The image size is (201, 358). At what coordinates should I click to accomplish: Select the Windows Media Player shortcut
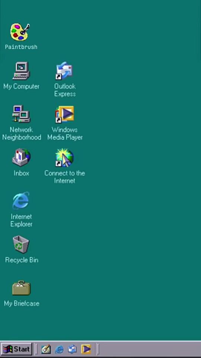tap(64, 114)
